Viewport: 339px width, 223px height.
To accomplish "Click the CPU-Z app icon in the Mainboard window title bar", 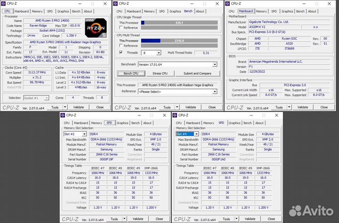I will click(x=227, y=3).
